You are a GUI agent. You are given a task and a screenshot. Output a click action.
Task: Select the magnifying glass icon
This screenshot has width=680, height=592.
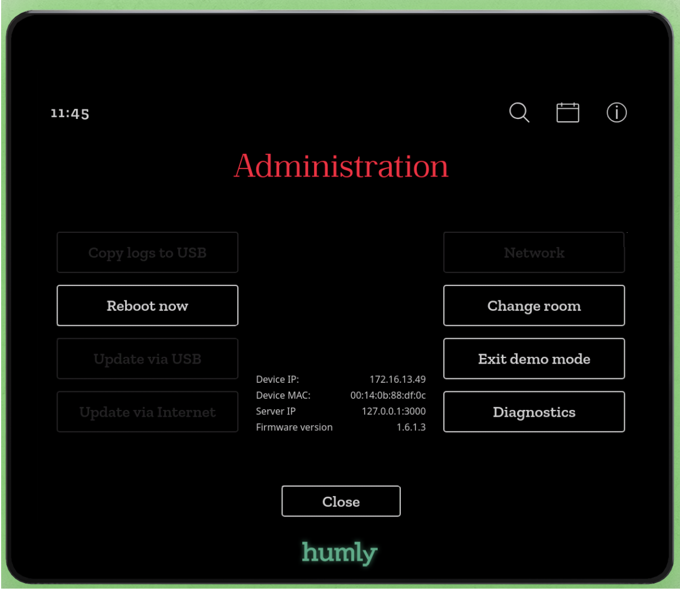click(x=519, y=113)
